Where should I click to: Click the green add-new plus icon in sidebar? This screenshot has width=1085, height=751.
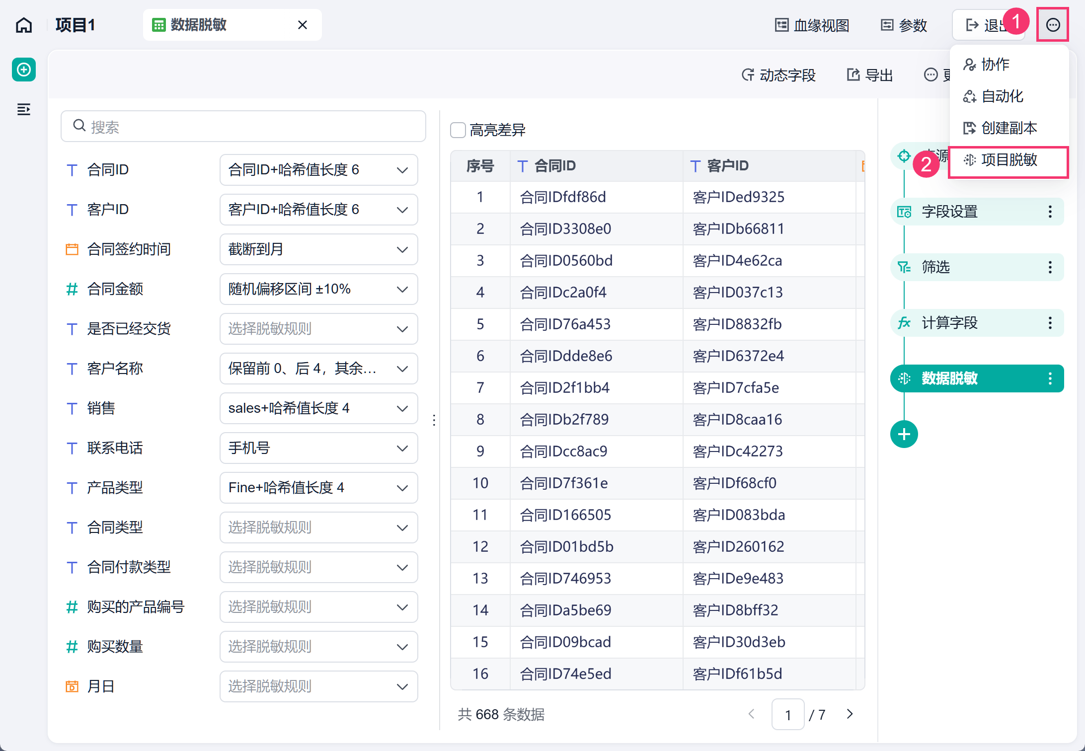[x=24, y=70]
